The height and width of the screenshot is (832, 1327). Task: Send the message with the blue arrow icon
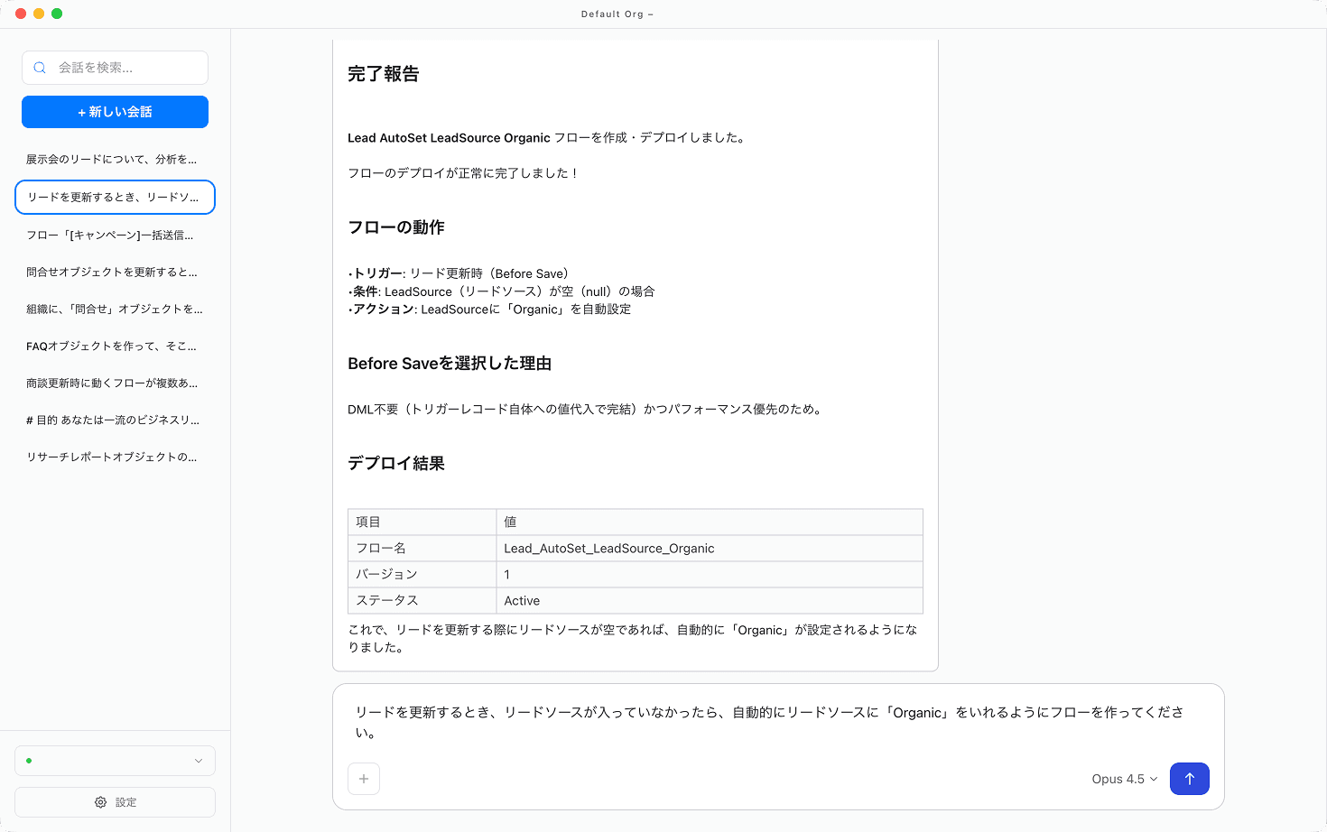click(x=1189, y=778)
